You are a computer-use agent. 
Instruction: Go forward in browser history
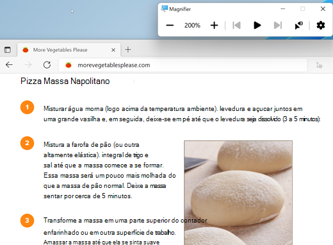[x=28, y=65]
